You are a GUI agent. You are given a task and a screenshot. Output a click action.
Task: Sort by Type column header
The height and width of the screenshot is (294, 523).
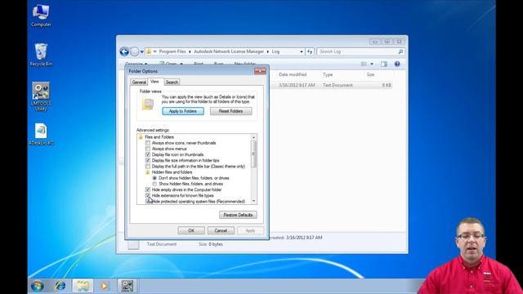328,74
